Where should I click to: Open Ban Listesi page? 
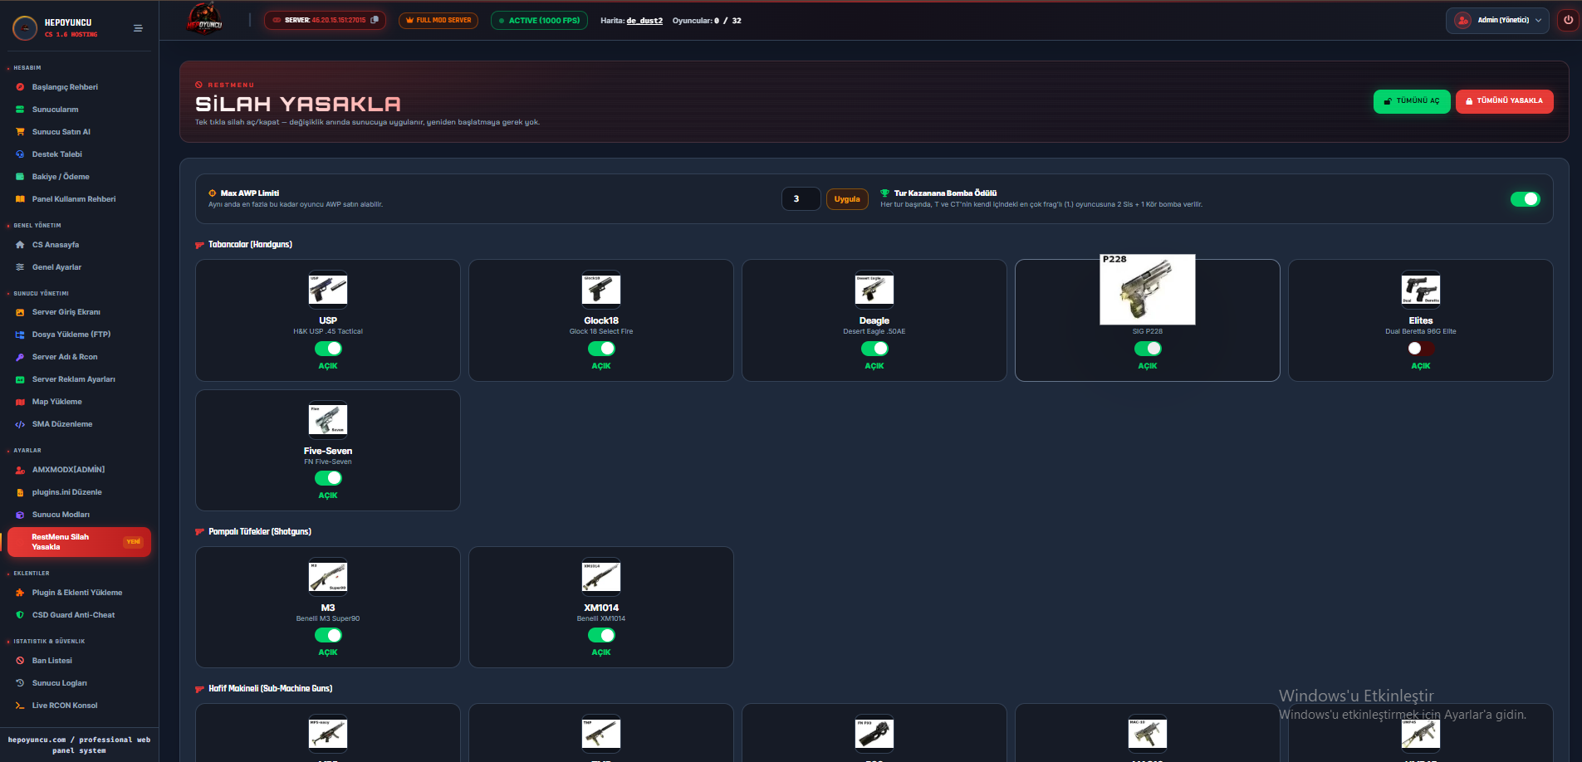(51, 661)
